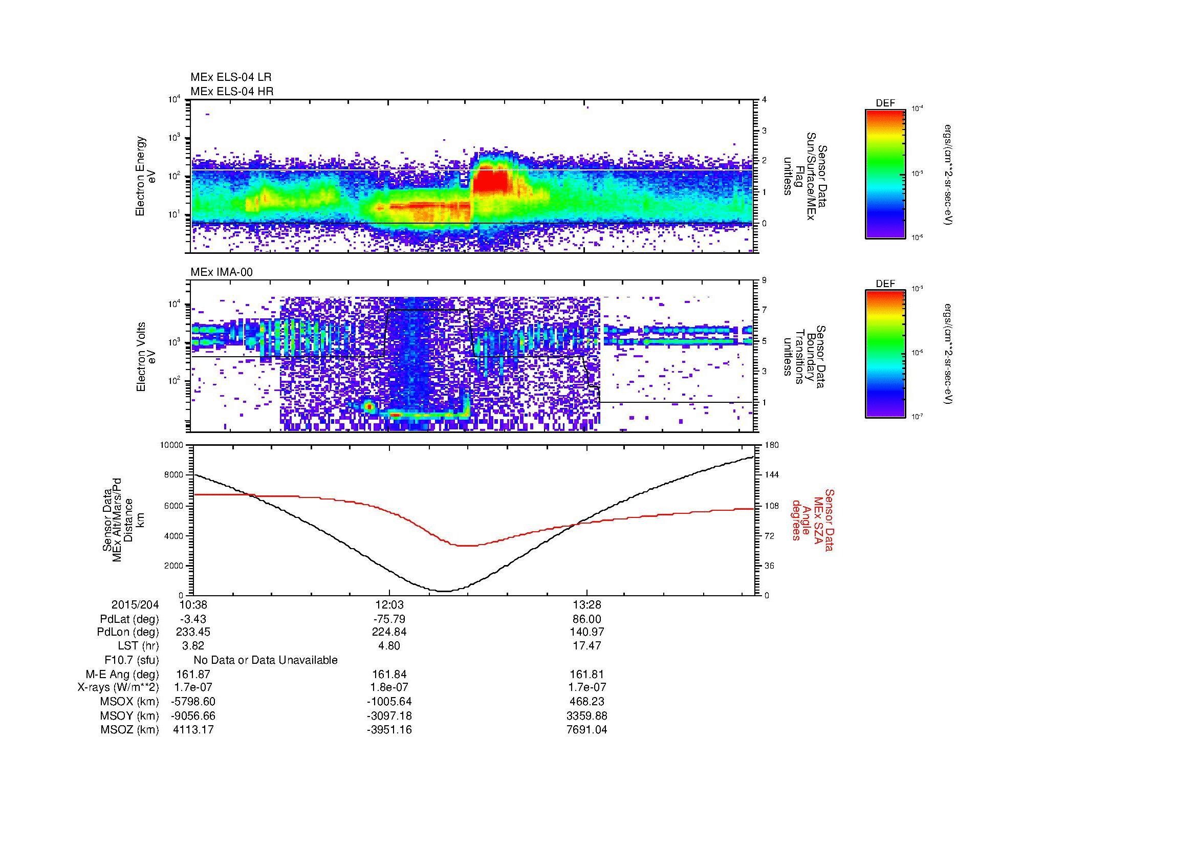The image size is (1197, 846).
Task: Click PdLon value '224.84'
Action: 389,632
